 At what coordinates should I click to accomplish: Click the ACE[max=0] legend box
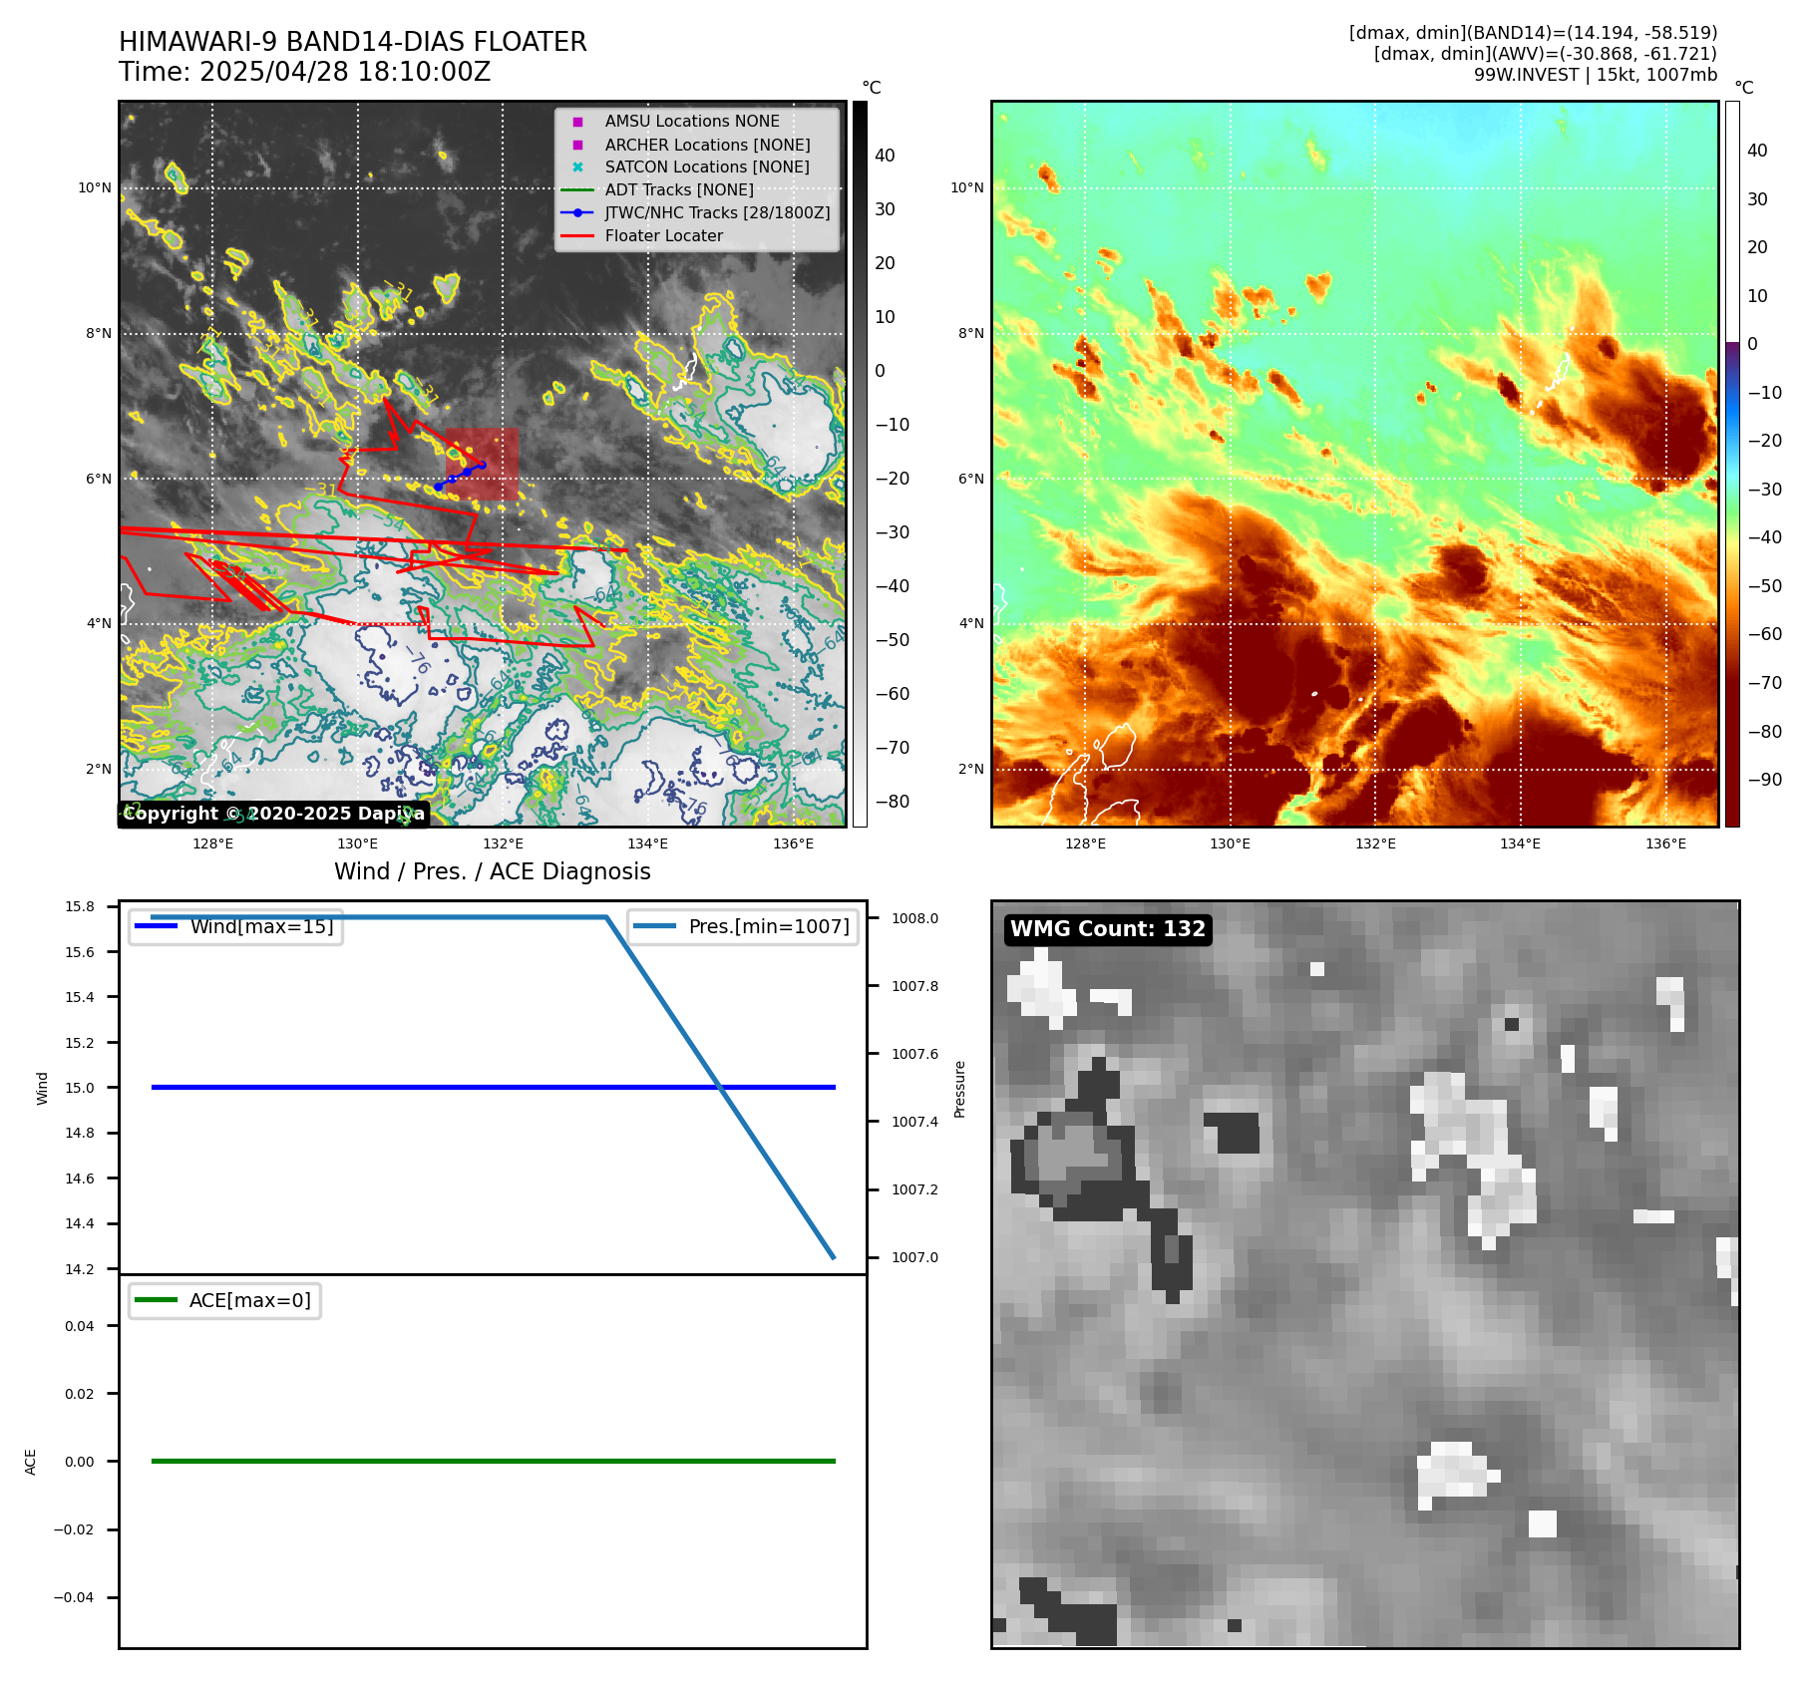pyautogui.click(x=224, y=1300)
